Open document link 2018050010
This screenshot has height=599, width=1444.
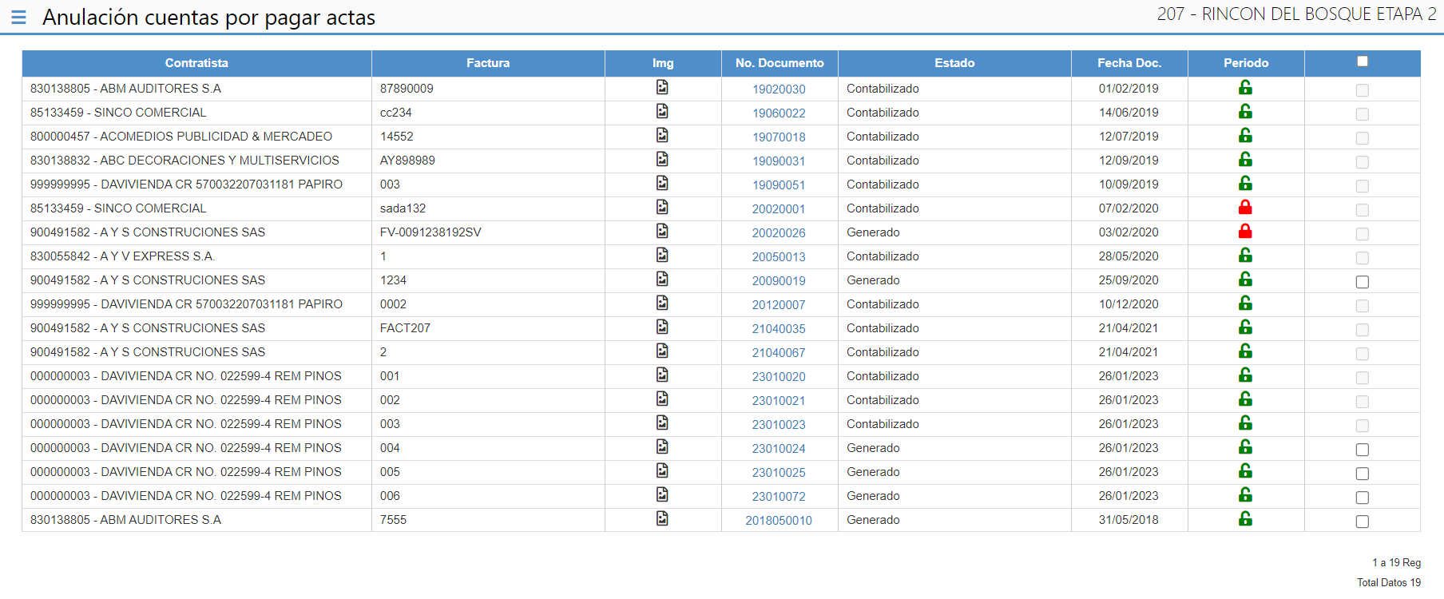779,521
